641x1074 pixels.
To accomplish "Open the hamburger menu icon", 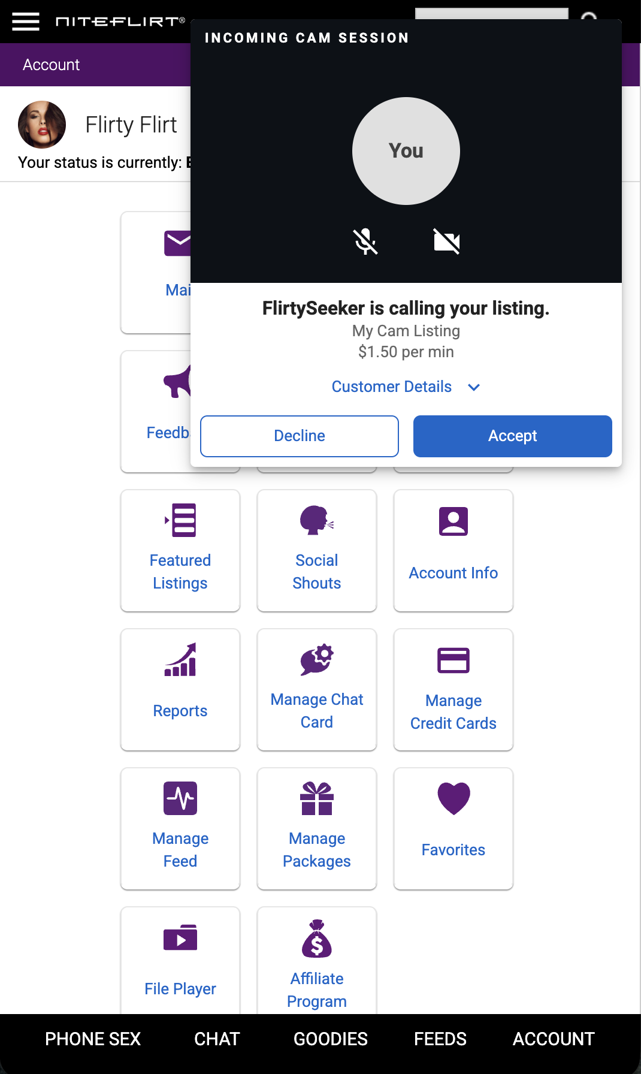I will 26,22.
